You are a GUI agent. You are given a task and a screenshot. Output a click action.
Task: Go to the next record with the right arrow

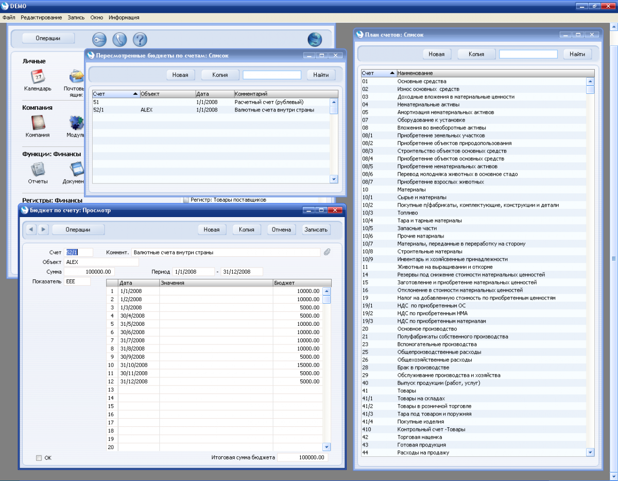tap(44, 229)
